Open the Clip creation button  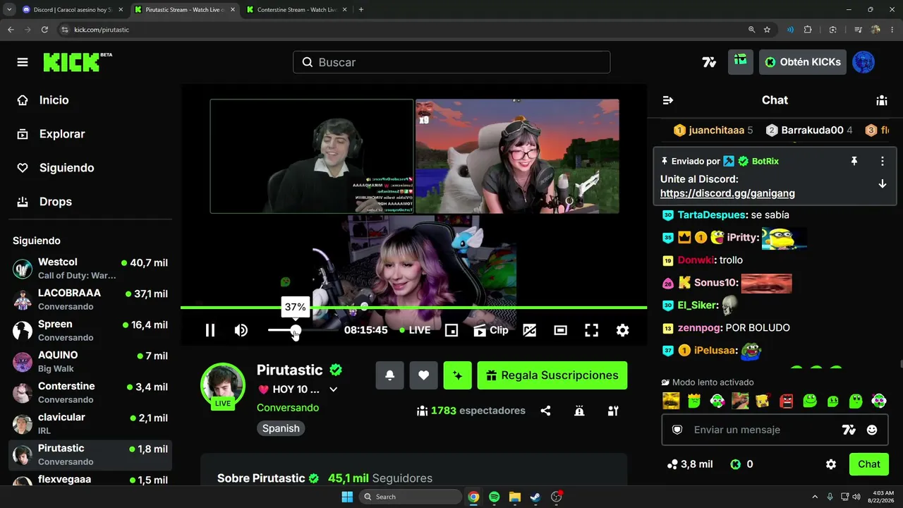[x=491, y=330]
